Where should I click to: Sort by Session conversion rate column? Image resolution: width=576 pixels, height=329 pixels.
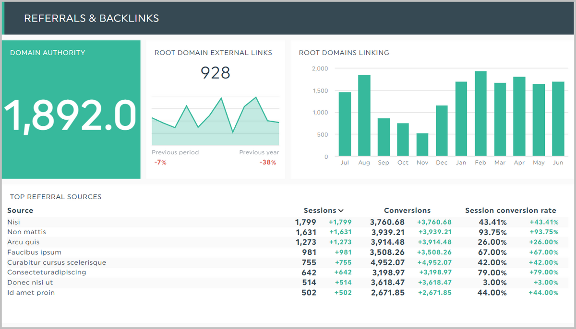pyautogui.click(x=510, y=210)
